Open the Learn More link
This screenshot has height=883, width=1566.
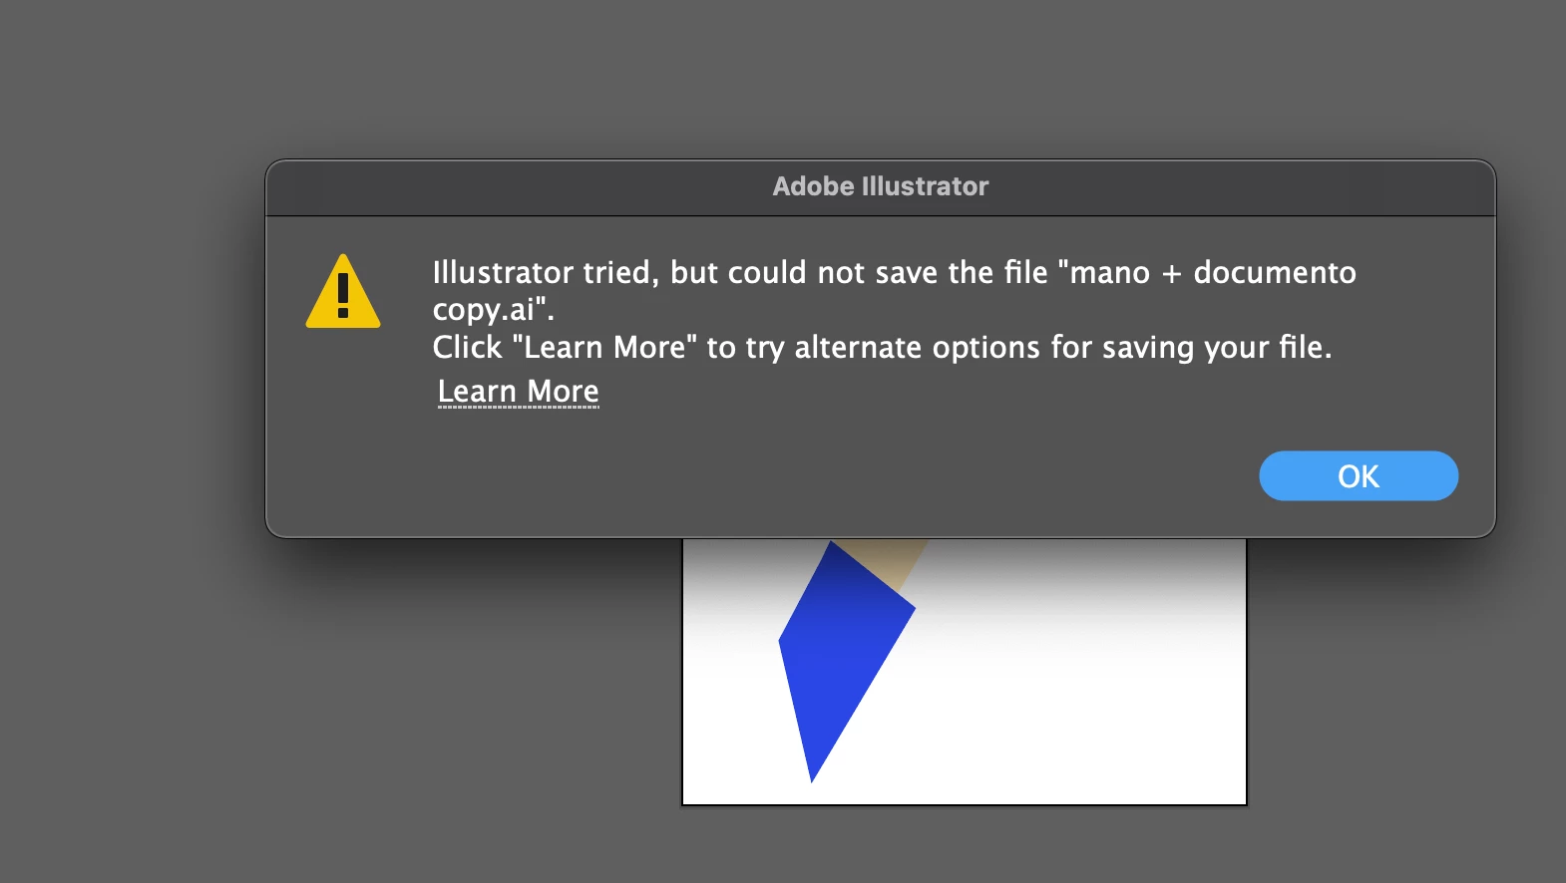click(519, 392)
